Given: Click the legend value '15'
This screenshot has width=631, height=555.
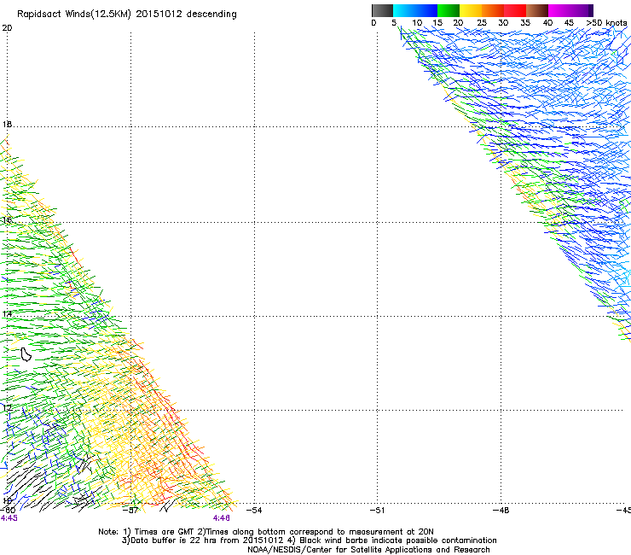Looking at the screenshot, I should [437, 23].
